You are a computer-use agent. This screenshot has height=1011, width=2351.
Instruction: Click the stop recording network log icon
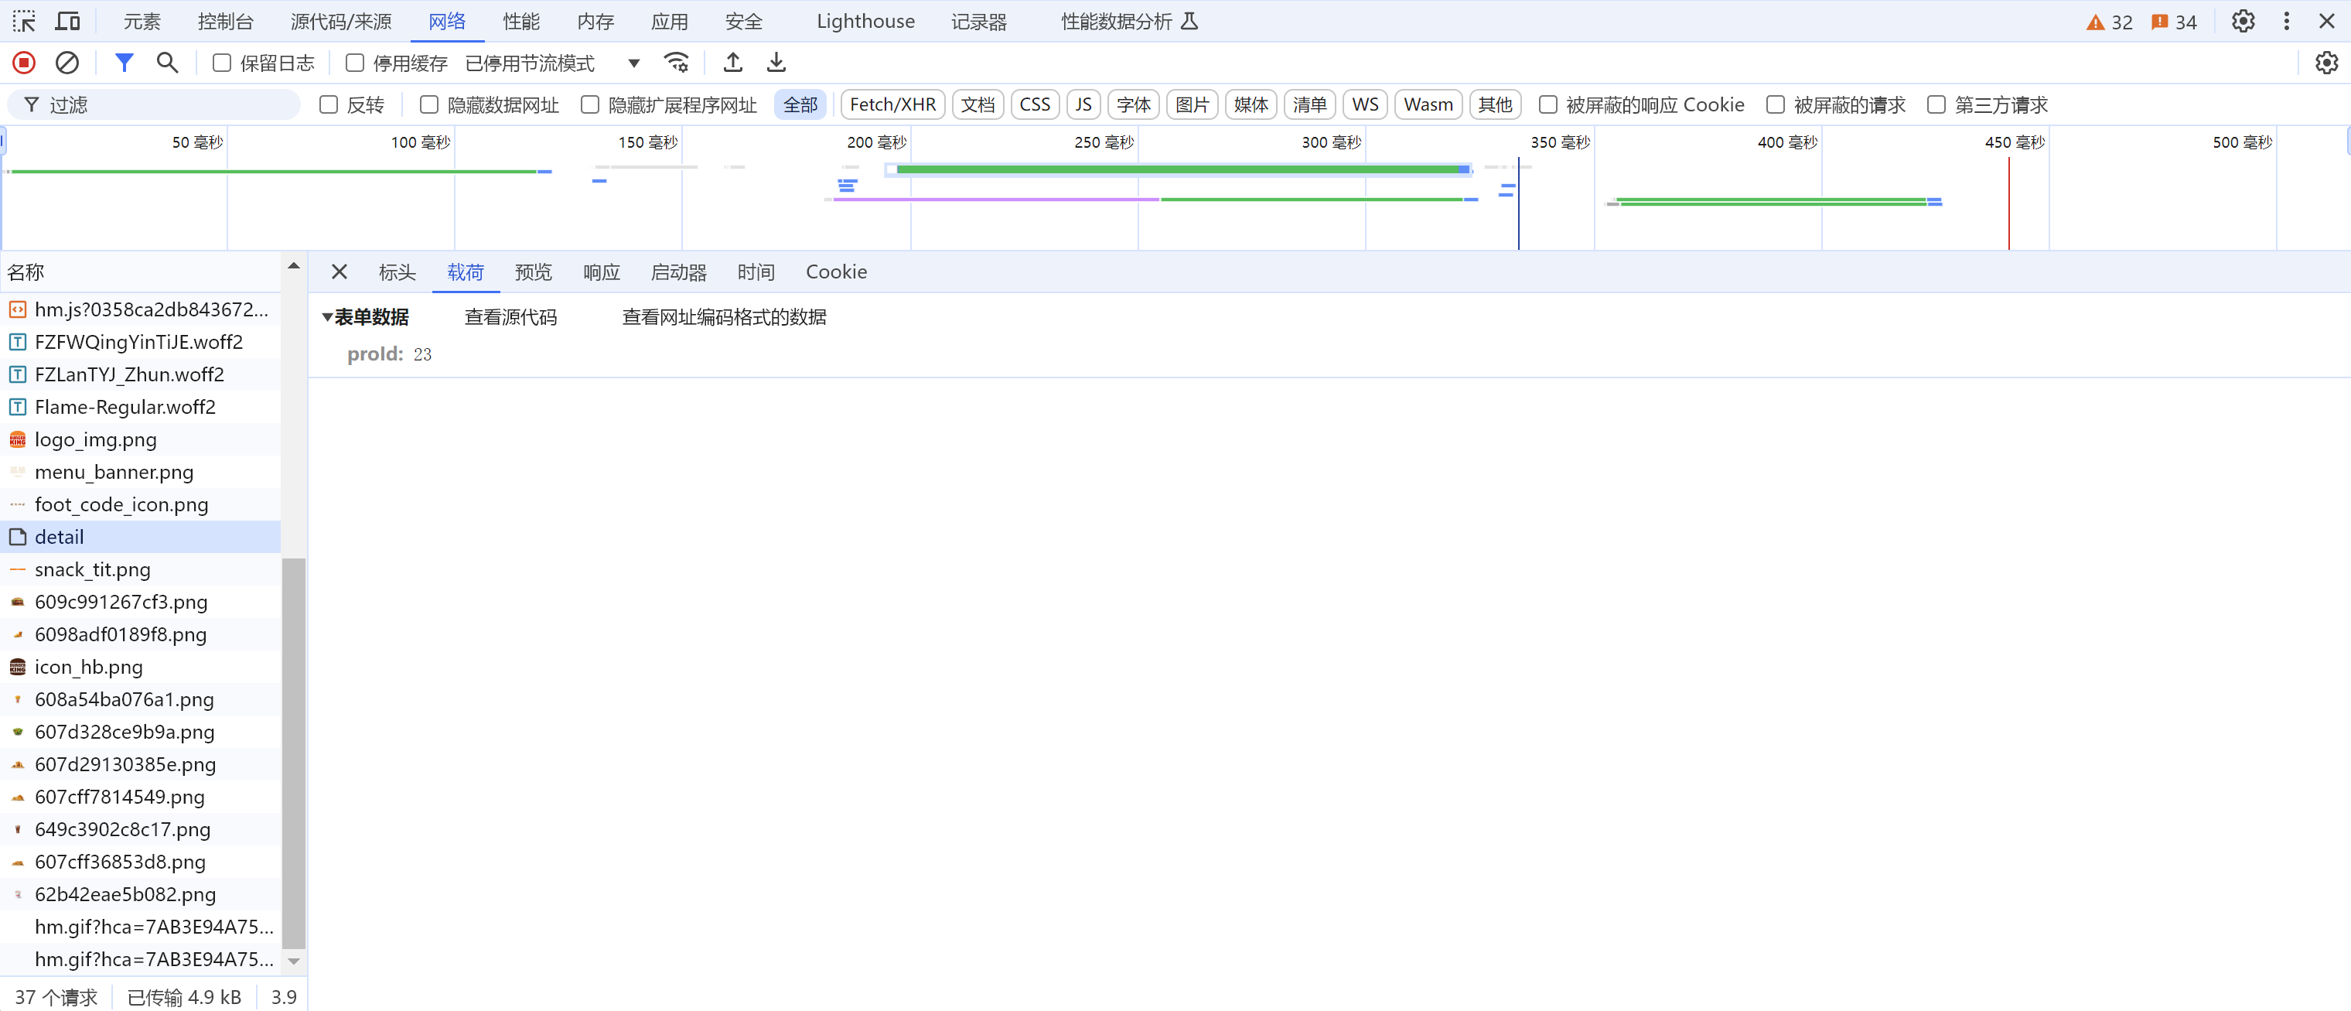tap(24, 63)
